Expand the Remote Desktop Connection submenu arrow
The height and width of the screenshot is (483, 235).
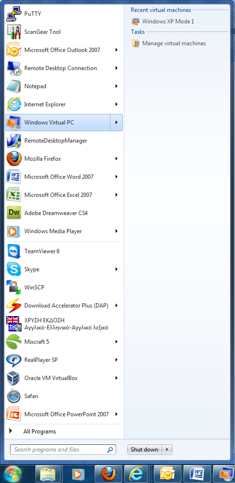pos(117,68)
